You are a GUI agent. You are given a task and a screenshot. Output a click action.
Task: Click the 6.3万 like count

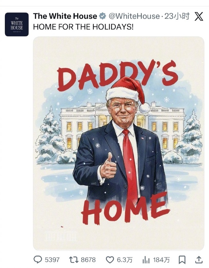(x=125, y=260)
